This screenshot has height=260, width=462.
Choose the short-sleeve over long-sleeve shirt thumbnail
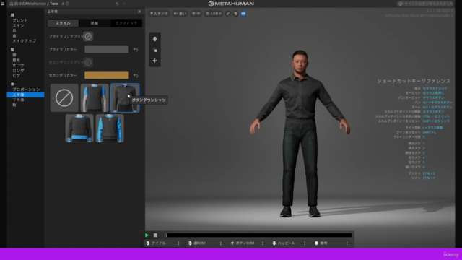pyautogui.click(x=95, y=98)
